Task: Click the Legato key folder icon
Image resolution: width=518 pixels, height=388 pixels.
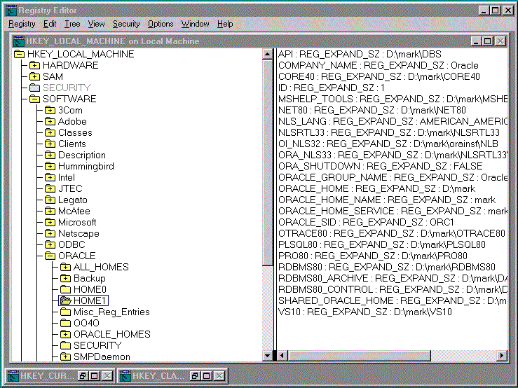Action: point(50,200)
